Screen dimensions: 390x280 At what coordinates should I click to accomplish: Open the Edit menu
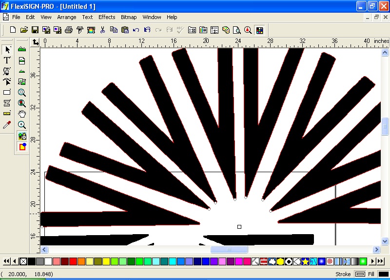[30, 17]
